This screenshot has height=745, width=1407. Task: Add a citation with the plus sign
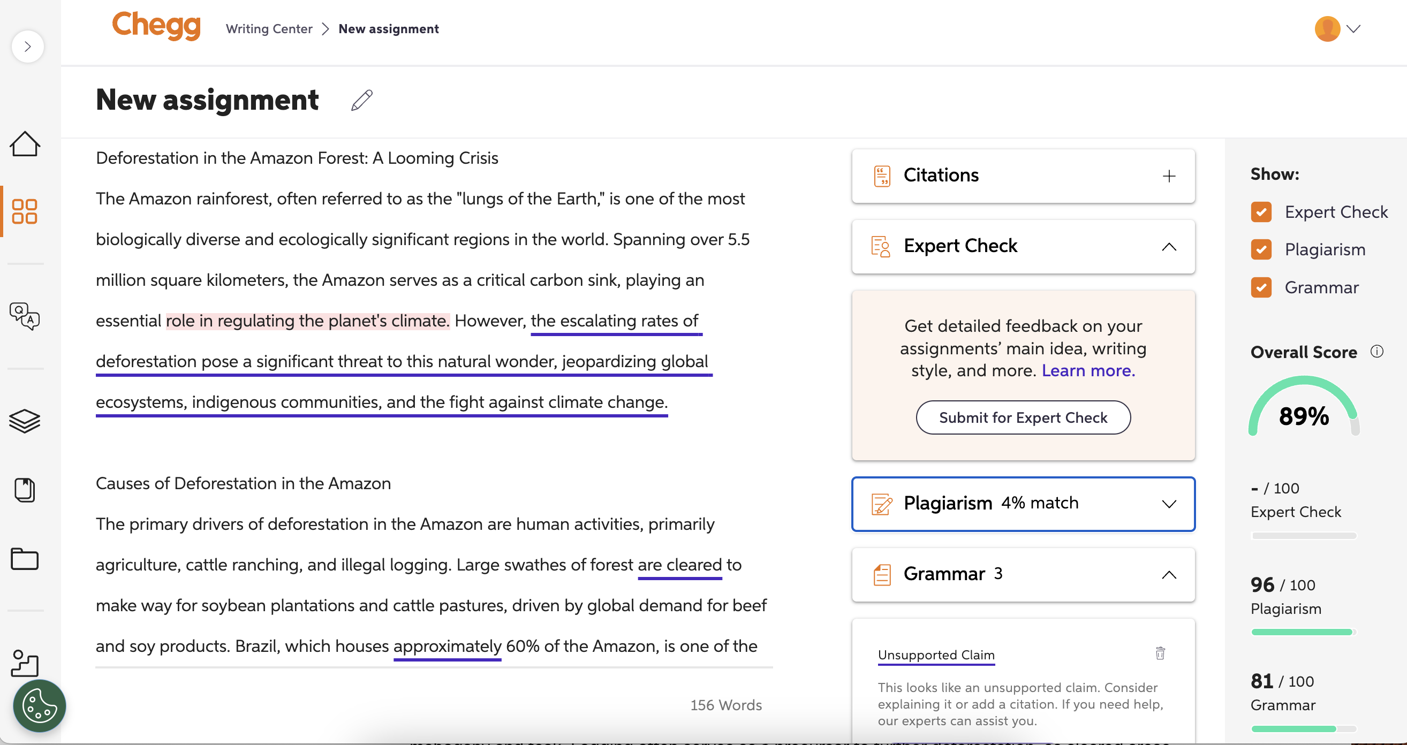(x=1169, y=176)
